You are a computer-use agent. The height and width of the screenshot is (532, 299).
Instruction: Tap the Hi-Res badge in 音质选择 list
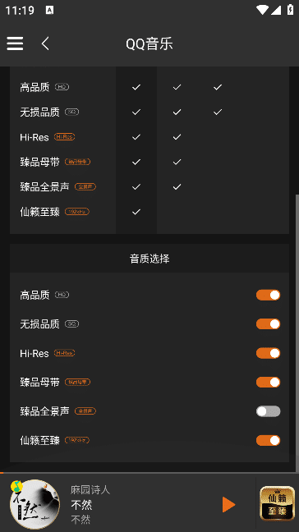click(65, 353)
